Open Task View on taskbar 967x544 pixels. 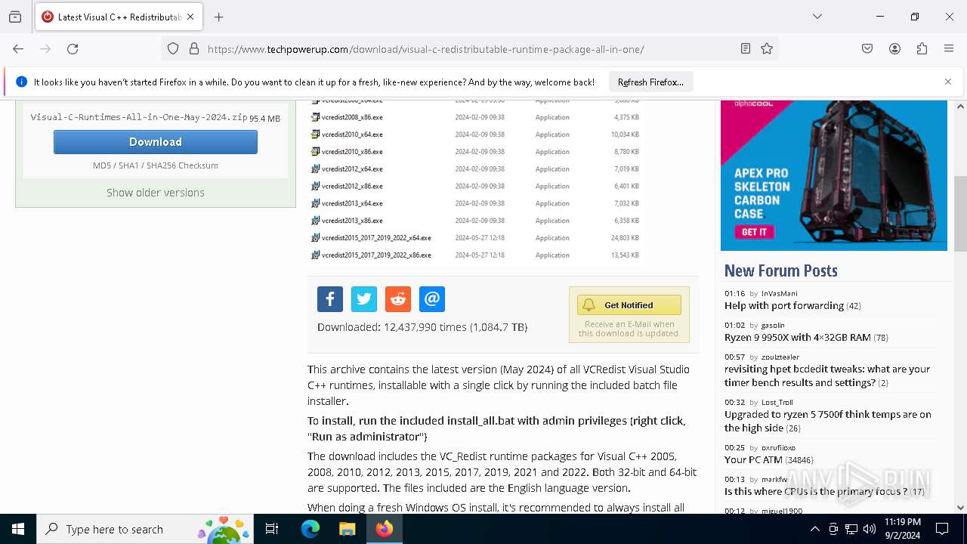pyautogui.click(x=272, y=529)
